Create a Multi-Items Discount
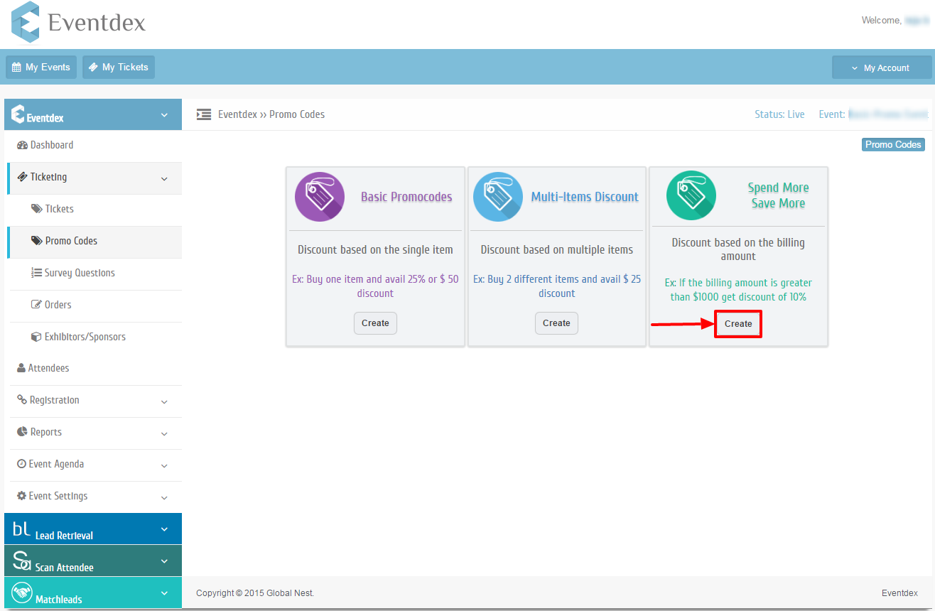This screenshot has height=611, width=935. (x=556, y=323)
